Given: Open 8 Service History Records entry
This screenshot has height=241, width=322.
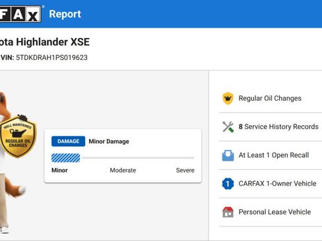Looking at the screenshot, I should coord(271,126).
